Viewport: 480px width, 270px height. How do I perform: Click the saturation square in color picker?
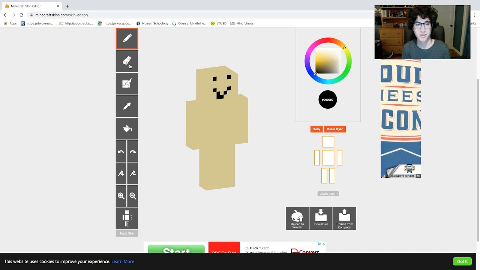[328, 61]
